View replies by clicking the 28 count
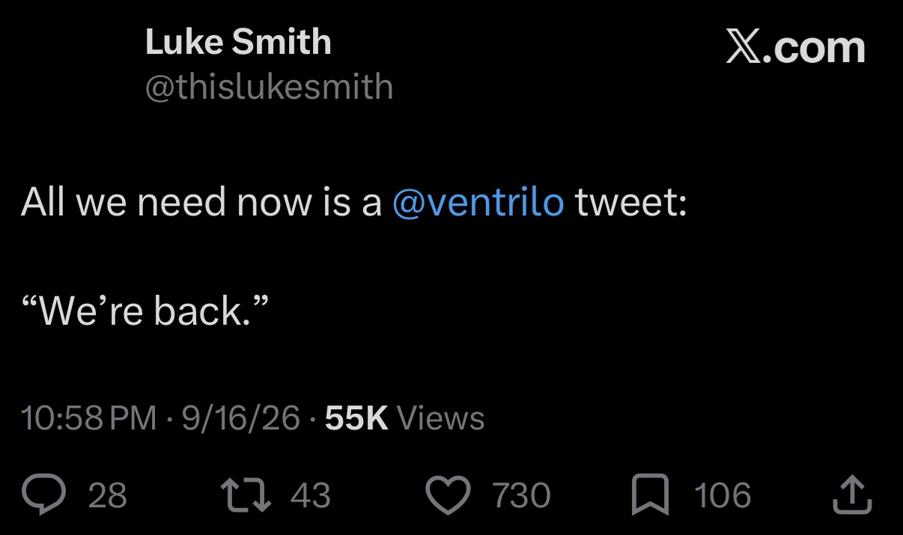The height and width of the screenshot is (535, 903). click(108, 495)
